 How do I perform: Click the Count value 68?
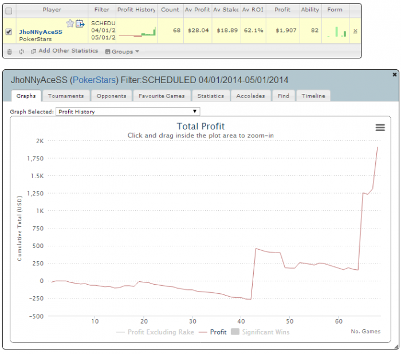pos(176,30)
